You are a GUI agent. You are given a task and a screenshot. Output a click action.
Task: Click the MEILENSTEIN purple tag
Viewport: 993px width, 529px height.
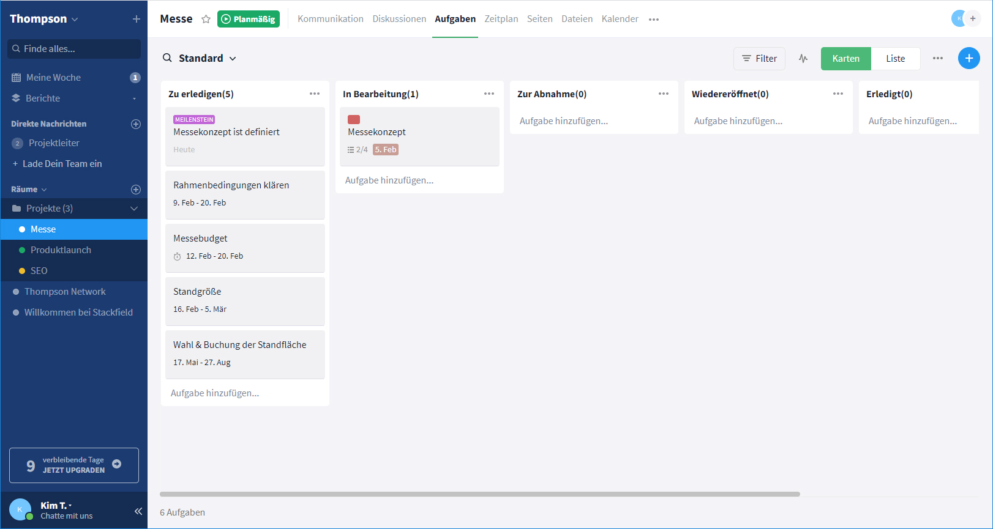(x=194, y=120)
